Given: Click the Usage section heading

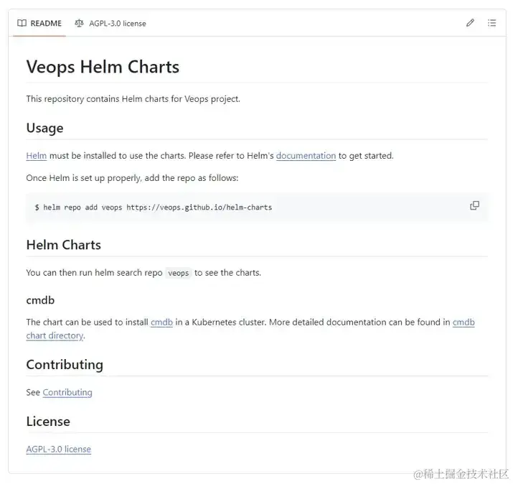Looking at the screenshot, I should [x=44, y=128].
